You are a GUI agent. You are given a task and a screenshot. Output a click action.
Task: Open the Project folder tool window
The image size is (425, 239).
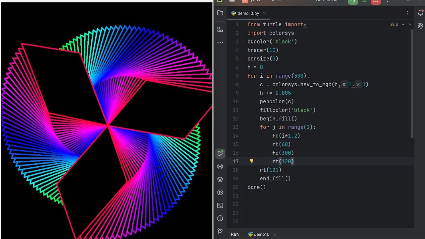220,13
